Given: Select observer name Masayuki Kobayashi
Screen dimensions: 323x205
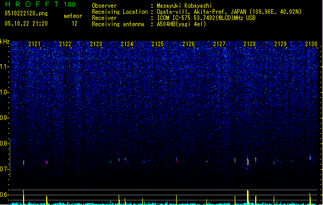Looking at the screenshot, I should (x=184, y=6).
